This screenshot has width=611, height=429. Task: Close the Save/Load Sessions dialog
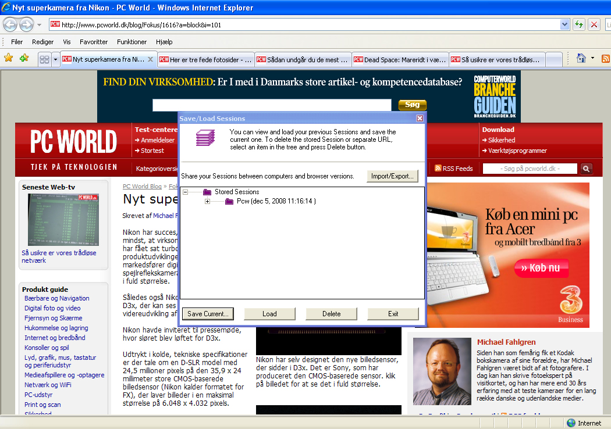(x=420, y=119)
